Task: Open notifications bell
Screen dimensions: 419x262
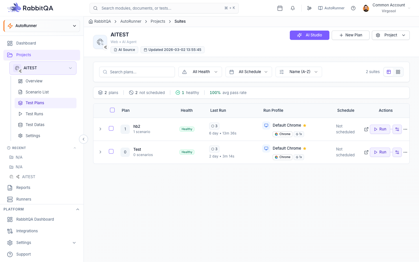Action: 293,8
